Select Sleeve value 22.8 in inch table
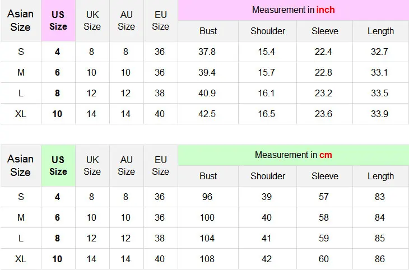 [x=323, y=72]
